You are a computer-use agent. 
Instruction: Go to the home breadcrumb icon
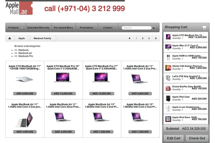(10, 38)
